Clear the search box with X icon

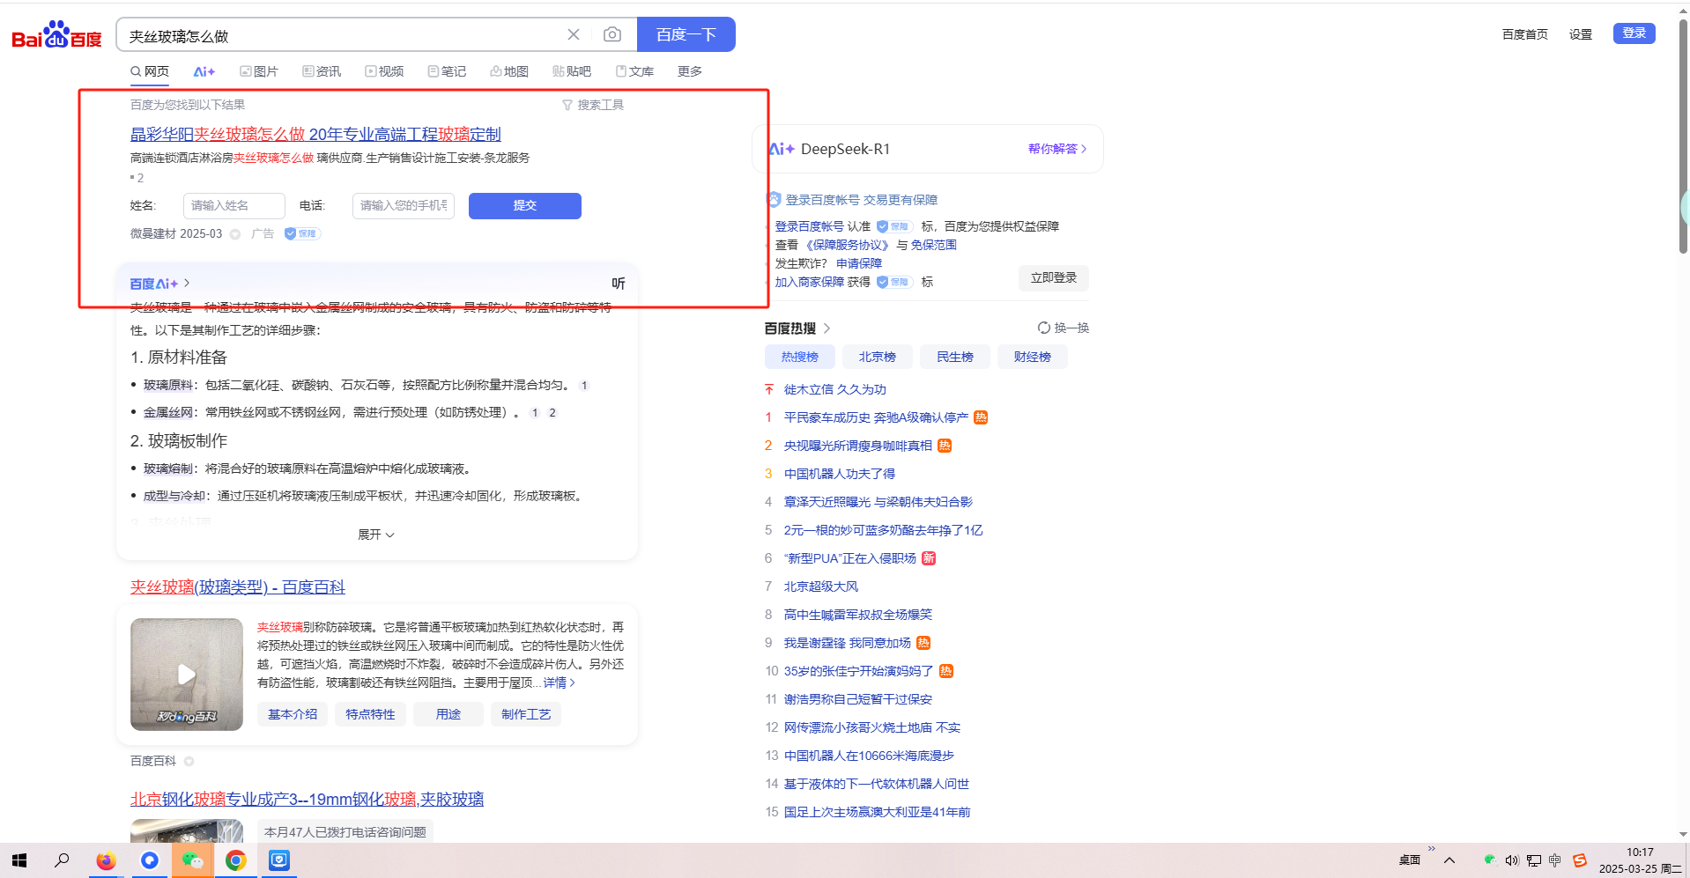pos(574,34)
